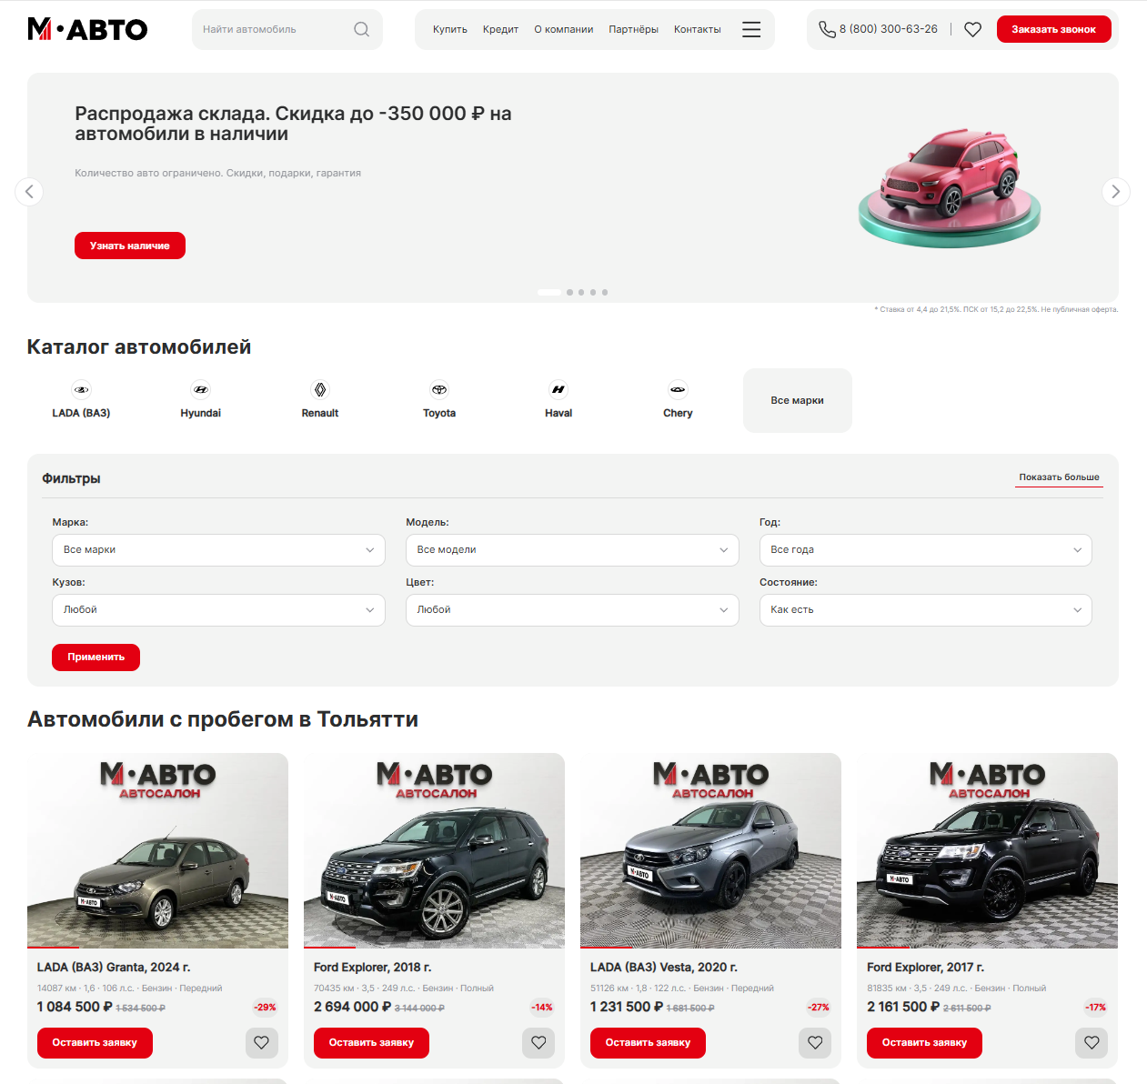
Task: Go to previous banner slide arrow
Action: click(x=29, y=191)
